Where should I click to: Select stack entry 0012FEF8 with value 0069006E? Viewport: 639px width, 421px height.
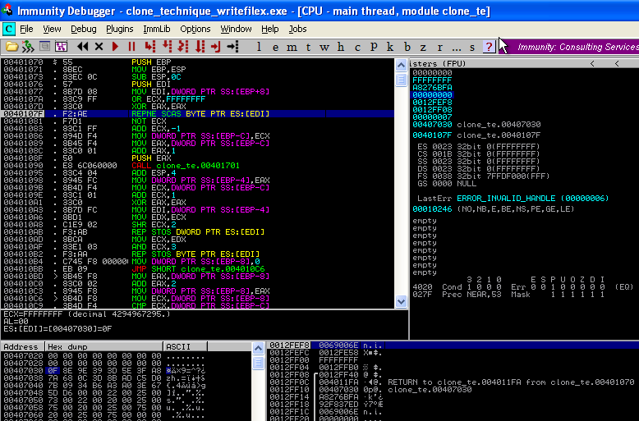coord(453,345)
